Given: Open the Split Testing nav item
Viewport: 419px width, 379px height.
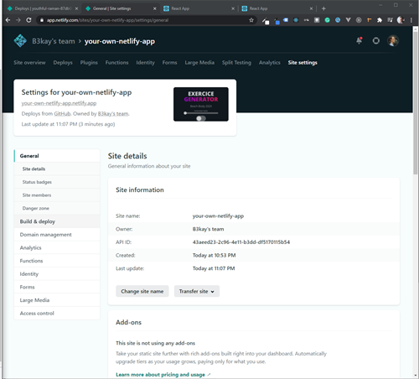Looking at the screenshot, I should coord(236,63).
